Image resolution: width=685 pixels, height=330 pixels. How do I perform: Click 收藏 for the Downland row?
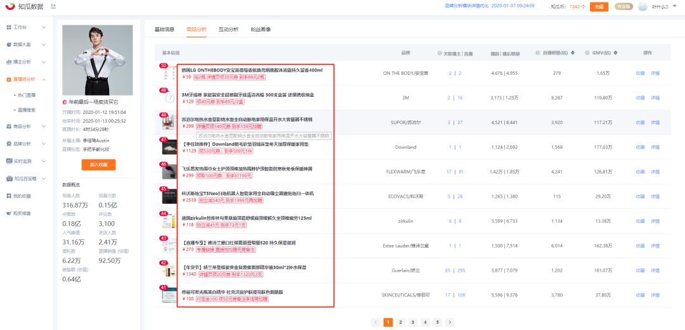(x=641, y=147)
